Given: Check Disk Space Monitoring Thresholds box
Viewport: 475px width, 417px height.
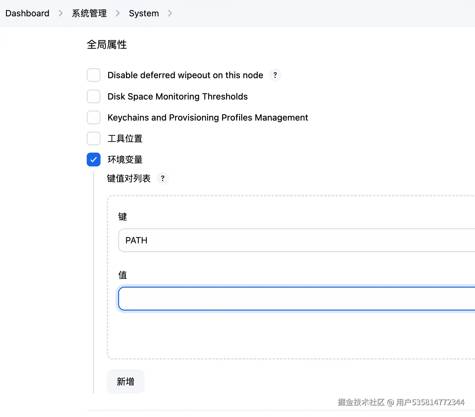Looking at the screenshot, I should (x=94, y=96).
